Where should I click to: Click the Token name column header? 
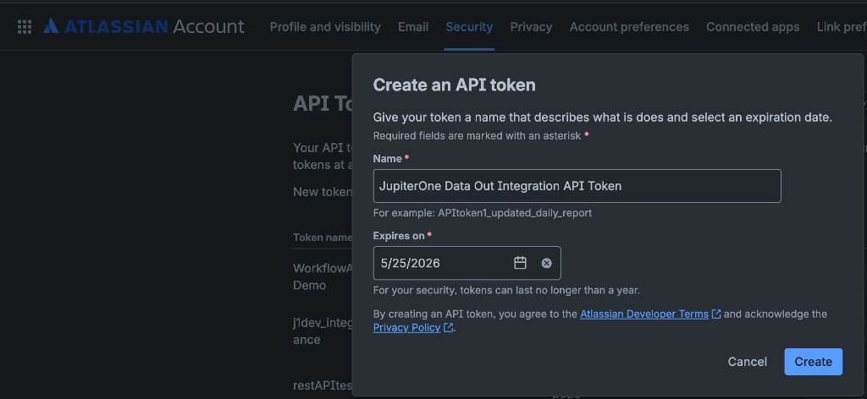click(x=323, y=238)
